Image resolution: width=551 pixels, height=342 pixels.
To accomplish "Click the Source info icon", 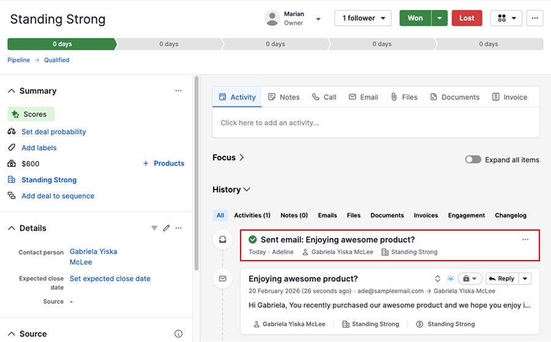I will tap(178, 334).
